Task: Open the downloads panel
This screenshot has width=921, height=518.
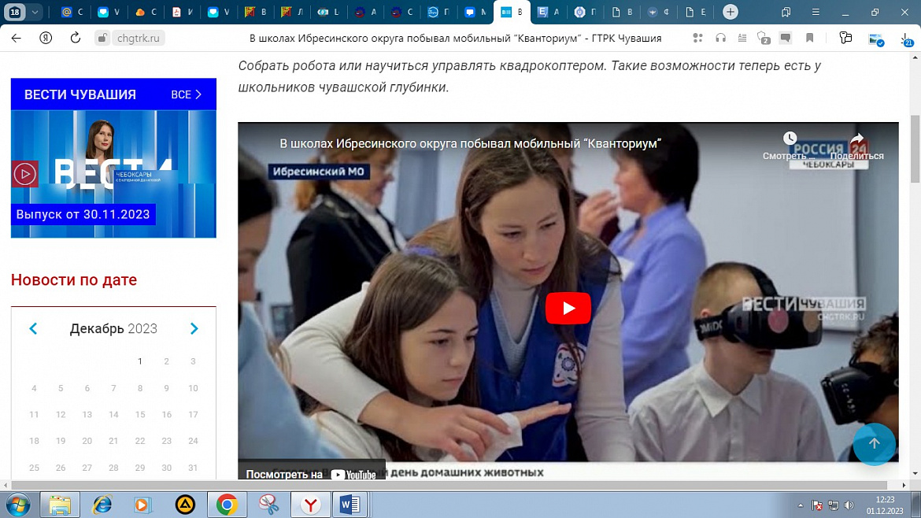Action: (x=906, y=39)
